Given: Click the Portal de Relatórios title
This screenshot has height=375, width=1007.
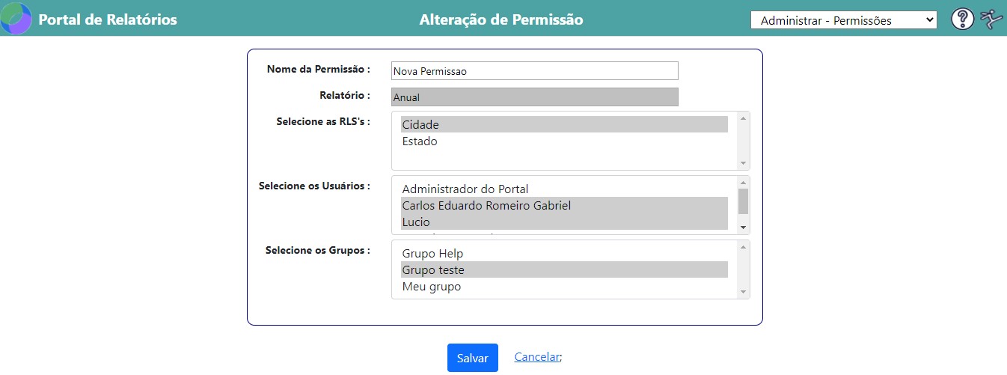Looking at the screenshot, I should click(108, 19).
